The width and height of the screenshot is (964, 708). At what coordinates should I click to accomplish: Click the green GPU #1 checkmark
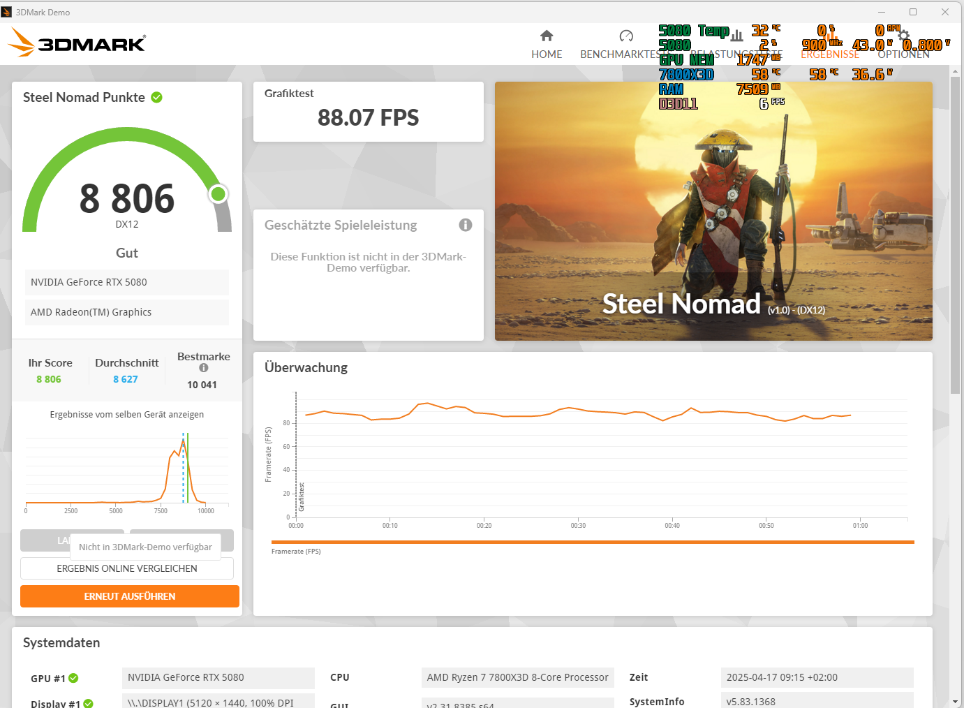pyautogui.click(x=74, y=678)
